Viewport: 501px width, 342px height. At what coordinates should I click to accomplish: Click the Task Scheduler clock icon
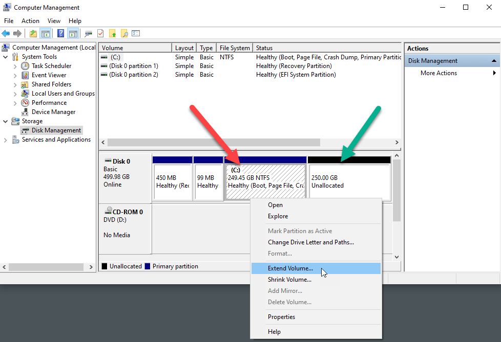coord(25,66)
